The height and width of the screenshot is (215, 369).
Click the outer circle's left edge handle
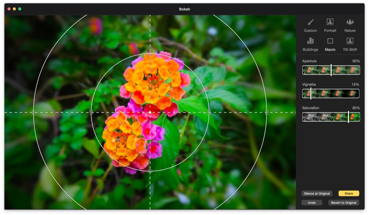point(34,112)
